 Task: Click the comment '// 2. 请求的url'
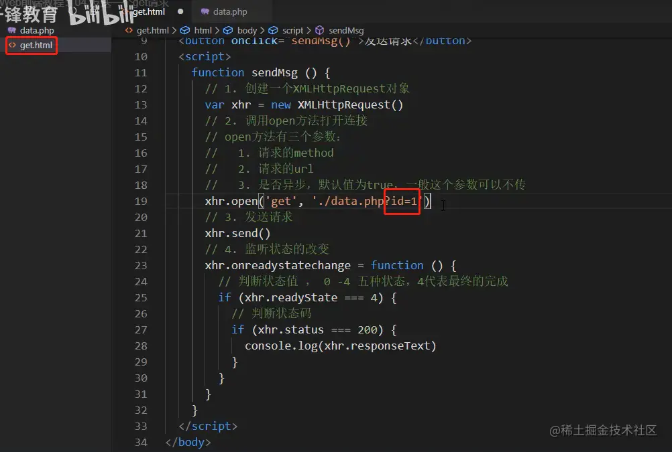pyautogui.click(x=259, y=169)
